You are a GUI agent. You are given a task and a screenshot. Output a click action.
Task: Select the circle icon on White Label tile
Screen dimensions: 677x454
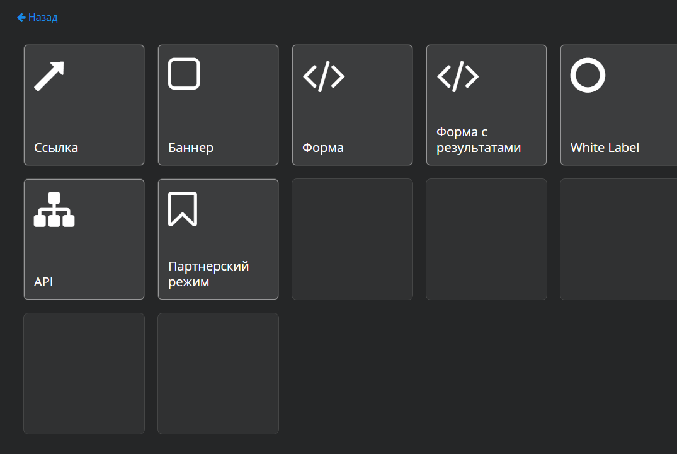click(588, 75)
